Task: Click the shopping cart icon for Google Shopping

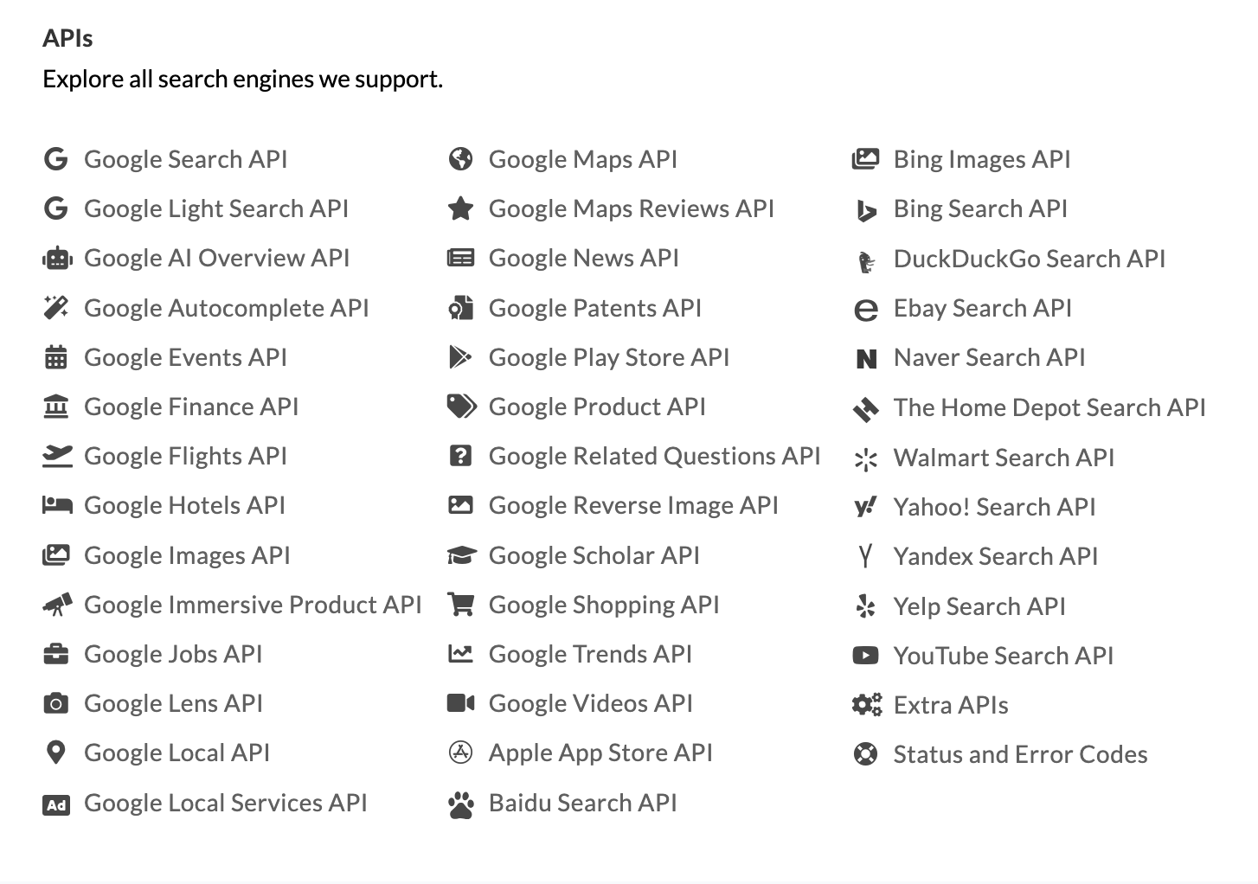Action: (x=460, y=605)
